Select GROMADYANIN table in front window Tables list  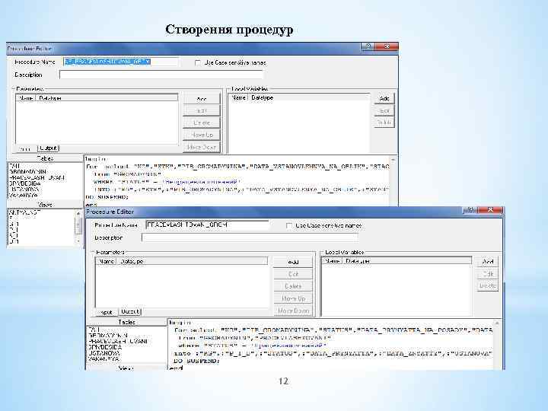tap(108, 335)
